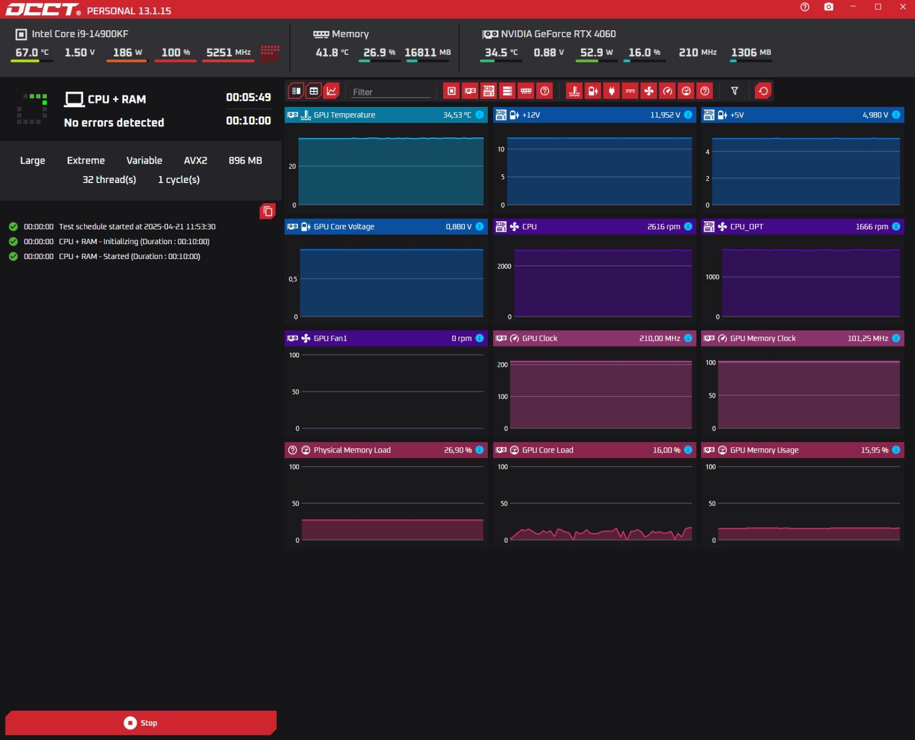Switch to the table view mode
The width and height of the screenshot is (915, 740).
pyautogui.click(x=313, y=91)
